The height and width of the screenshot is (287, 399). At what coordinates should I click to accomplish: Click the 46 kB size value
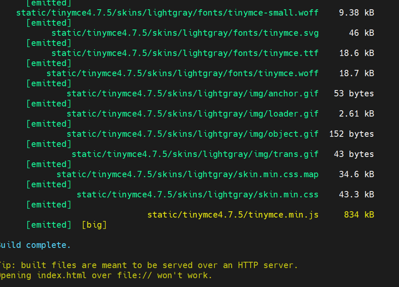click(362, 33)
